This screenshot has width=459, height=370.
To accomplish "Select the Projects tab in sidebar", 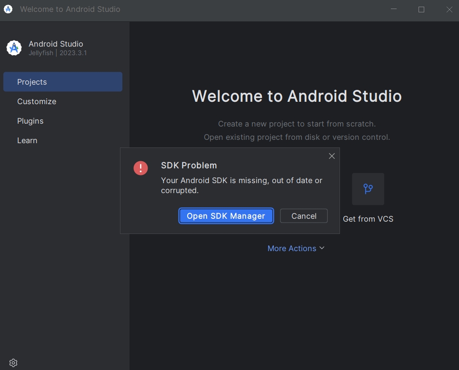I will coord(63,82).
